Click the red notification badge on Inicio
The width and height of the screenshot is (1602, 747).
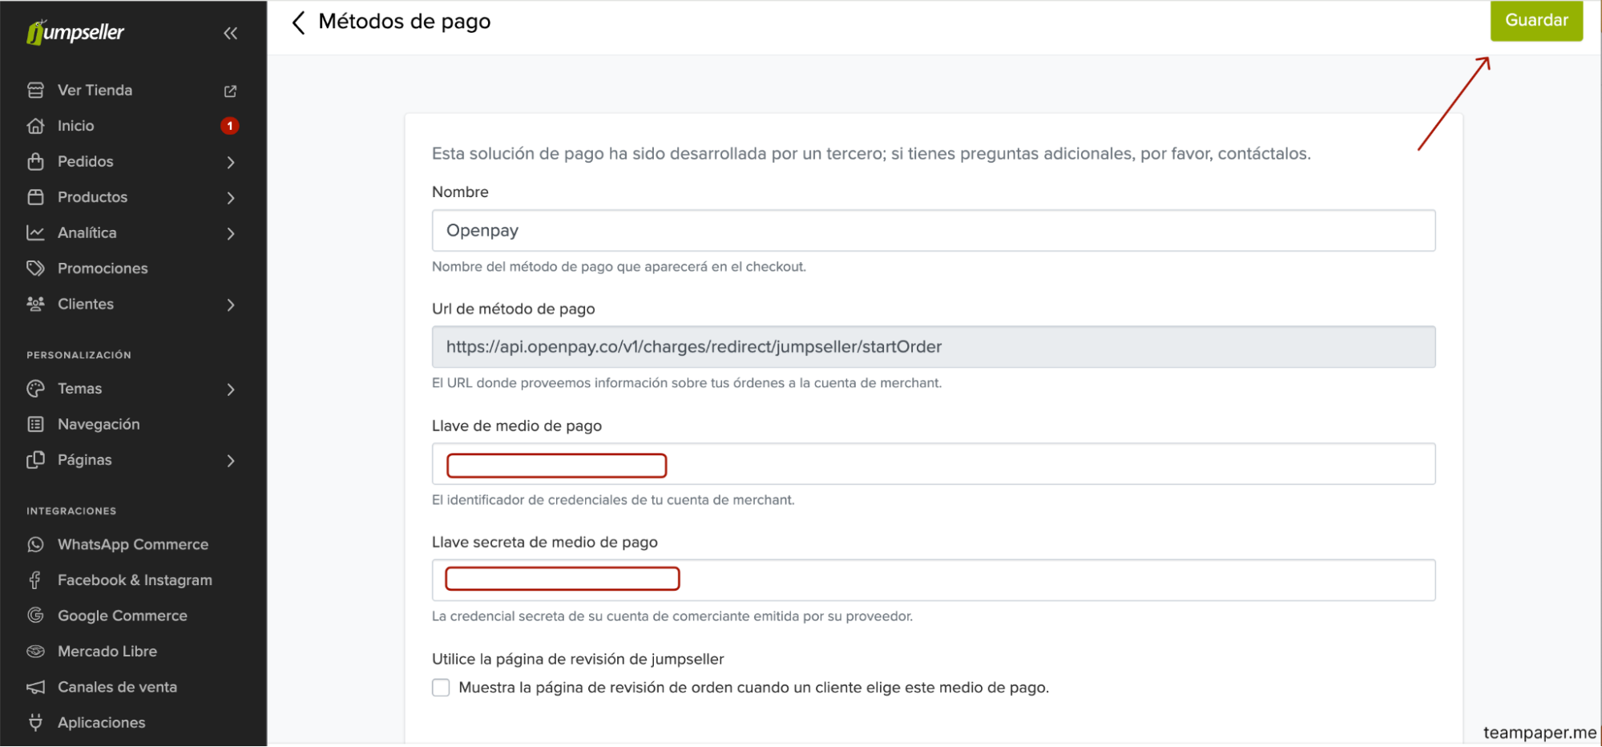tap(230, 126)
